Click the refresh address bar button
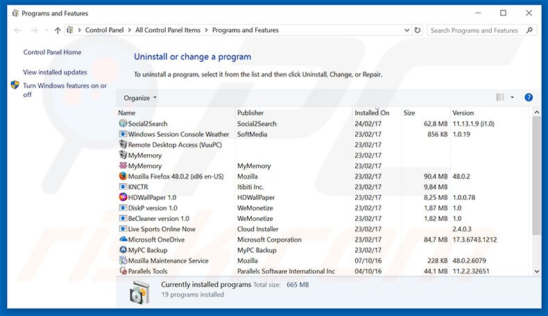 point(418,30)
